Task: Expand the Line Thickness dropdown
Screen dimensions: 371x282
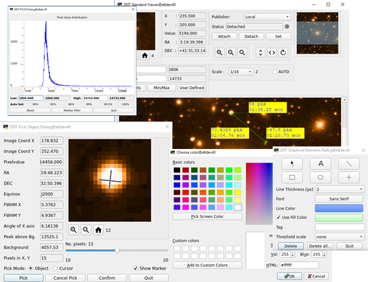Action: tap(340, 189)
